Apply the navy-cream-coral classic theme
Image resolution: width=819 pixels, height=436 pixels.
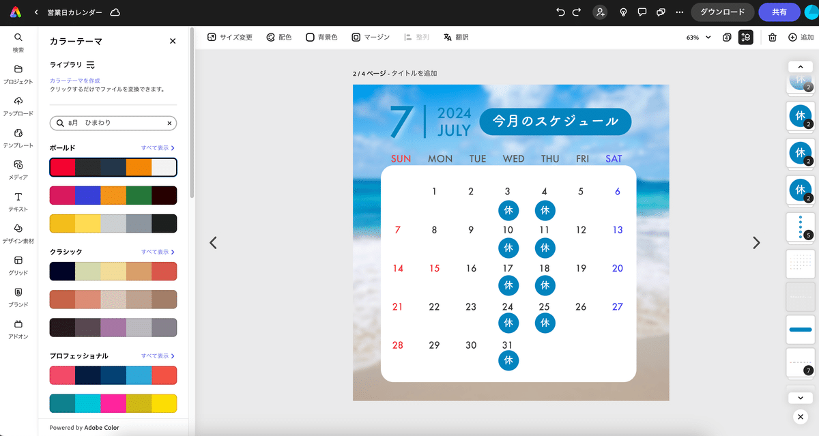(x=113, y=271)
